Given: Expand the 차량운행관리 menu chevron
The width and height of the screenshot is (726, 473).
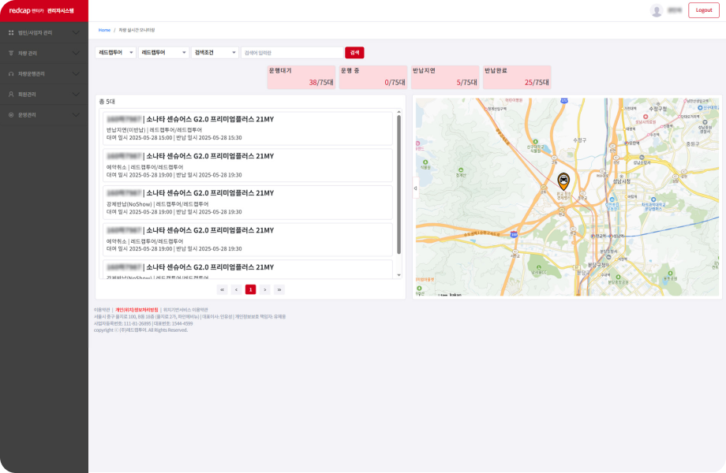Looking at the screenshot, I should click(x=76, y=73).
